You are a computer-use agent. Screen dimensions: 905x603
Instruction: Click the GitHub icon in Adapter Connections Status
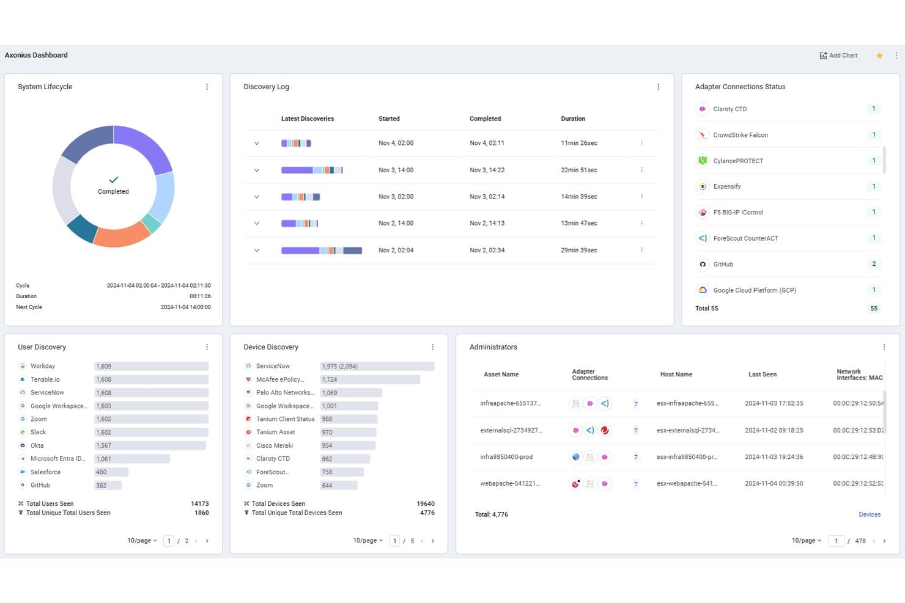(x=703, y=265)
